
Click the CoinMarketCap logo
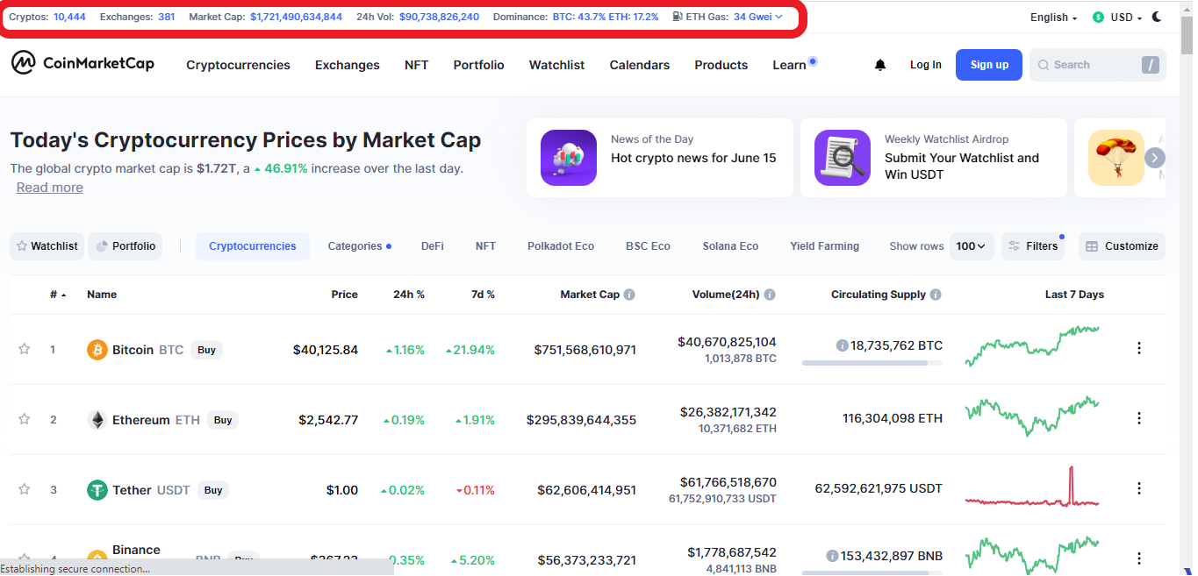click(82, 63)
